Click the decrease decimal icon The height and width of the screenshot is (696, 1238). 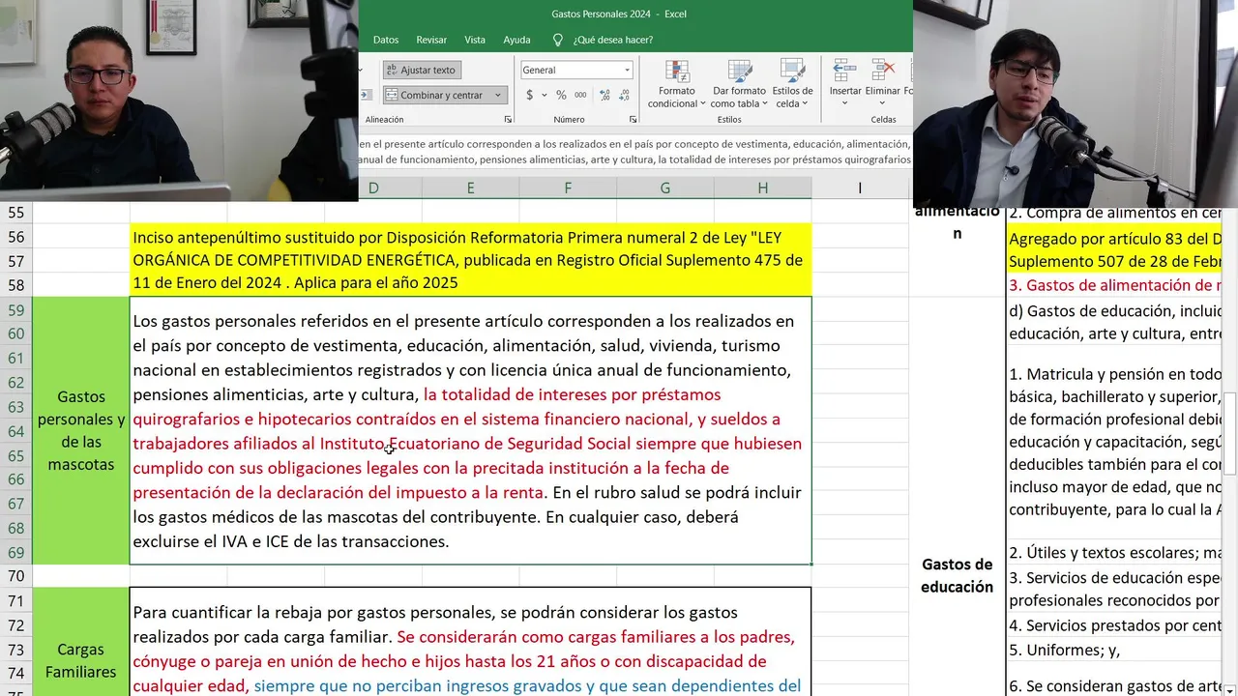click(624, 95)
